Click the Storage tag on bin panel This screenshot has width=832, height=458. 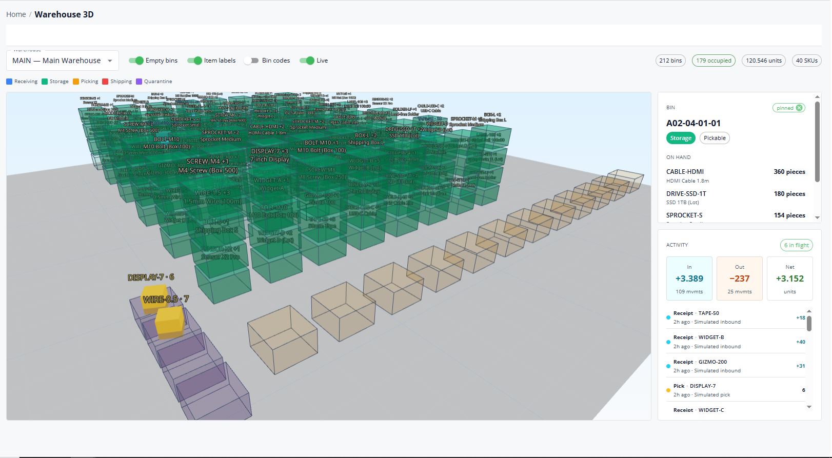click(681, 138)
